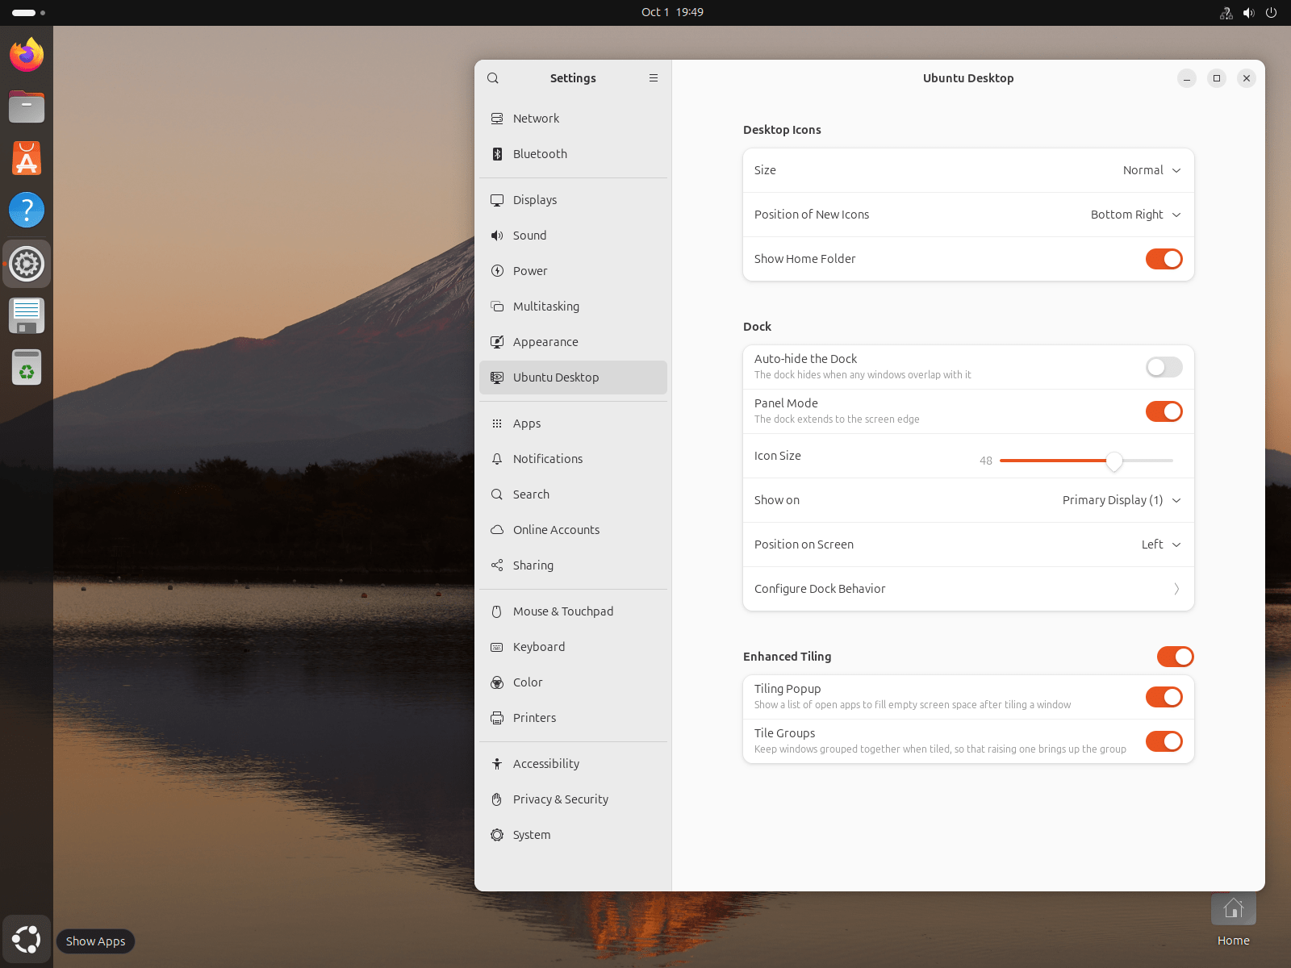This screenshot has width=1291, height=968.
Task: Click the Sound speaker icon in sidebar
Action: point(497,236)
